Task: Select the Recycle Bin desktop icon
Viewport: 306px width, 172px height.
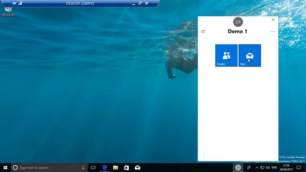Action: click(8, 11)
